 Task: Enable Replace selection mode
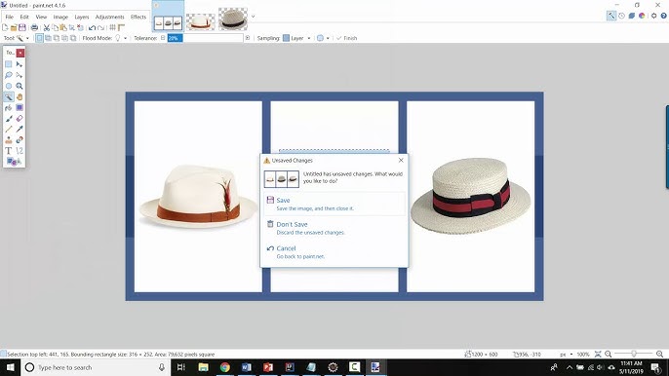pyautogui.click(x=39, y=38)
